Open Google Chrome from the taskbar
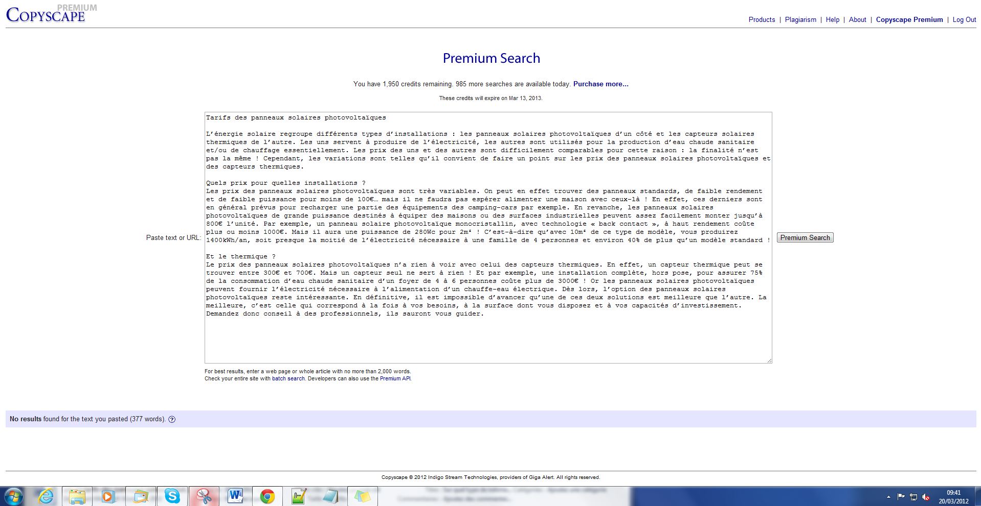The height and width of the screenshot is (506, 981). pyautogui.click(x=267, y=496)
